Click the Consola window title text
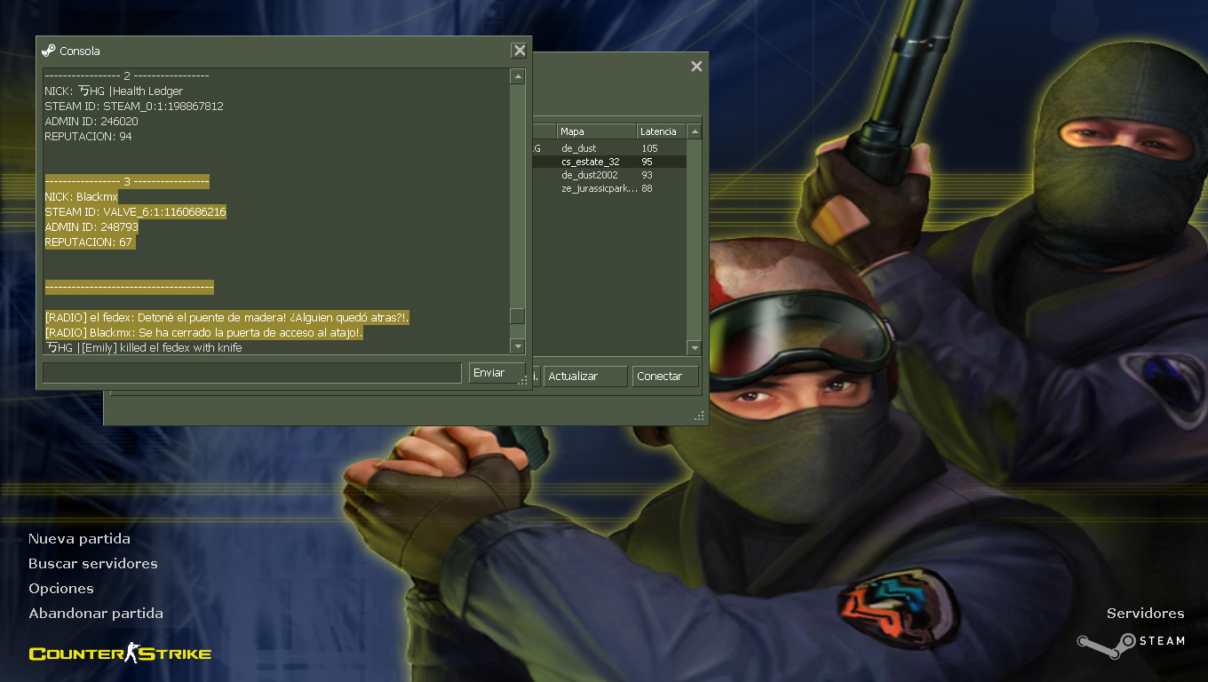Image resolution: width=1208 pixels, height=682 pixels. click(x=80, y=51)
